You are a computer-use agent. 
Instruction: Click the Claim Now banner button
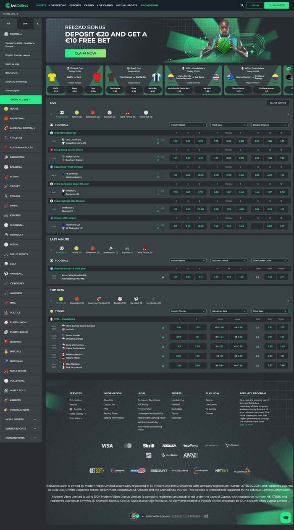click(x=85, y=53)
